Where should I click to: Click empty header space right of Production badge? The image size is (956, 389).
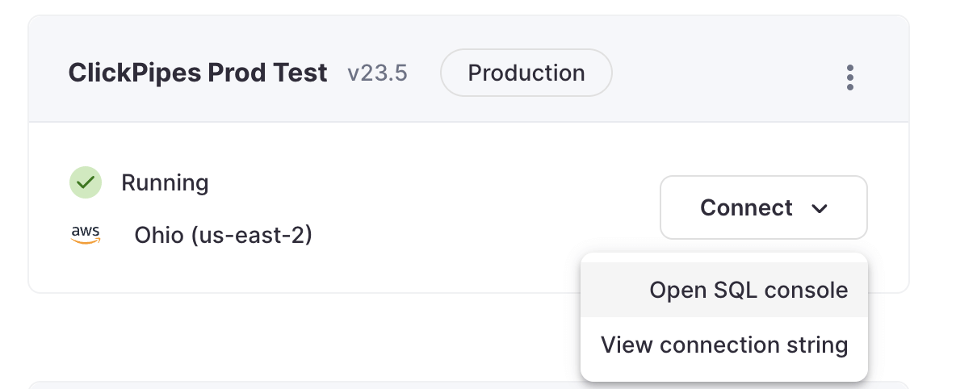[719, 74]
